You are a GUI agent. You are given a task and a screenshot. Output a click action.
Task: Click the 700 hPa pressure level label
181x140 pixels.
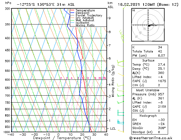8,96
